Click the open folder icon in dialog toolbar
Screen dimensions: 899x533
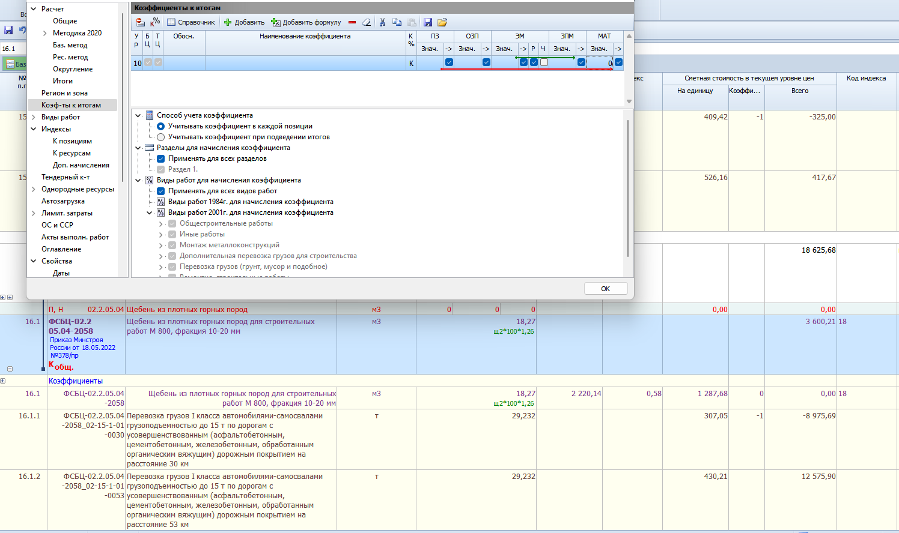[x=442, y=22]
